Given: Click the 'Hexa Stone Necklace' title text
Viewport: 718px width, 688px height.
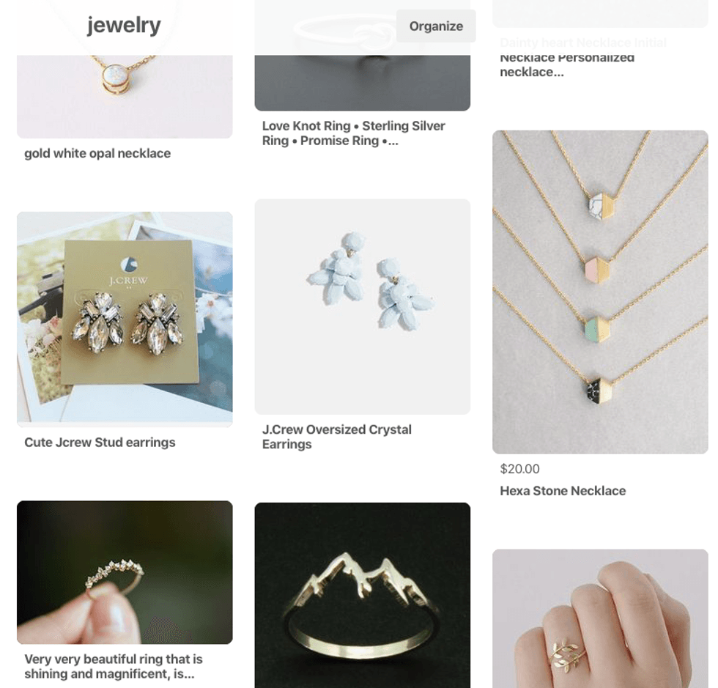Looking at the screenshot, I should click(x=563, y=491).
